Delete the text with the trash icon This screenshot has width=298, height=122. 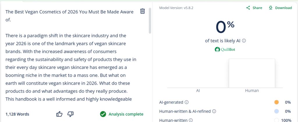(143, 11)
